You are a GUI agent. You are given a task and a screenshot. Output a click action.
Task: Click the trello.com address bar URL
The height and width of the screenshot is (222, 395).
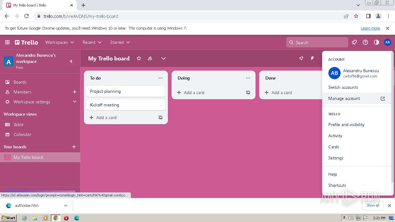pos(81,16)
